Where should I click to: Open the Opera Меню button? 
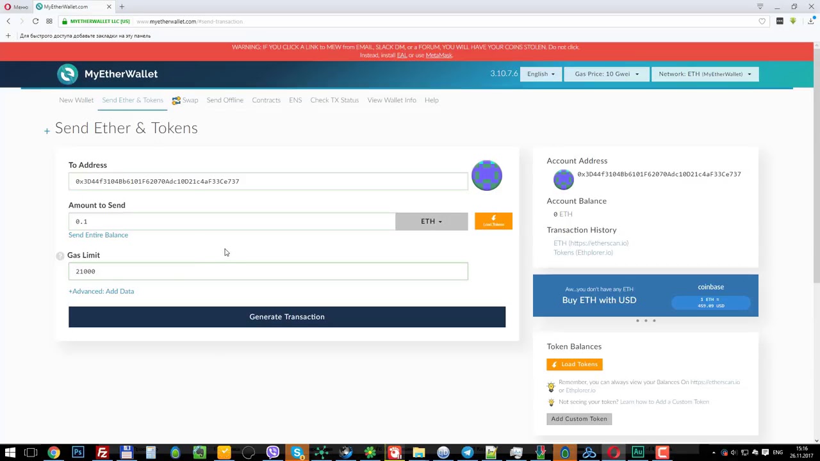(x=16, y=6)
